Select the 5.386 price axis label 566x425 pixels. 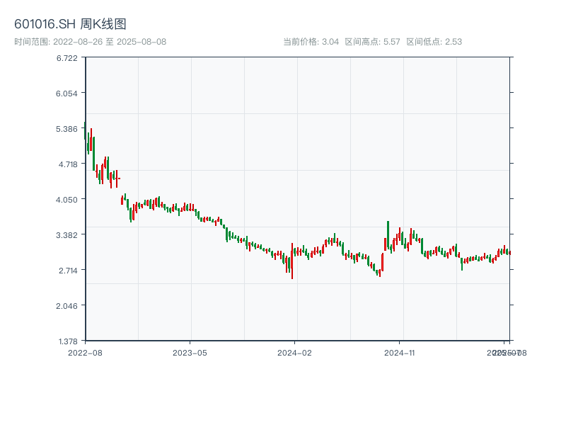68,128
